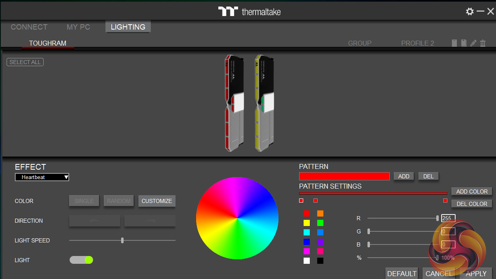Delete the profile with the trash icon
496x279 pixels.
[x=483, y=43]
